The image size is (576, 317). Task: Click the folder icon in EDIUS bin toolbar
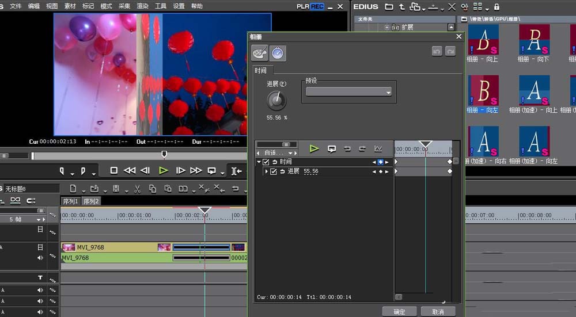coord(389,6)
